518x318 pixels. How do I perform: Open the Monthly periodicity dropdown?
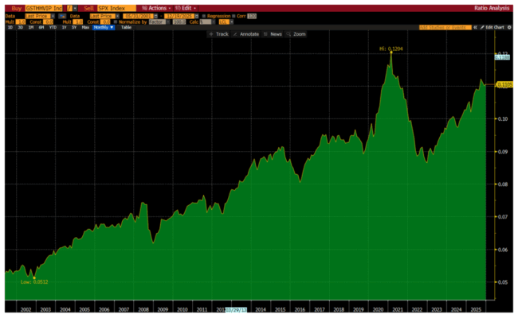[x=104, y=27]
